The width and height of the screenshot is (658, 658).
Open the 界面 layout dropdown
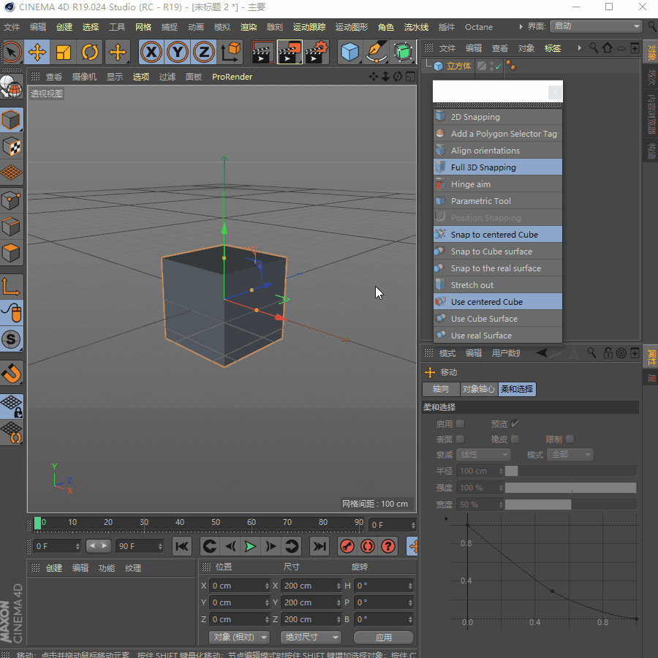pos(595,26)
